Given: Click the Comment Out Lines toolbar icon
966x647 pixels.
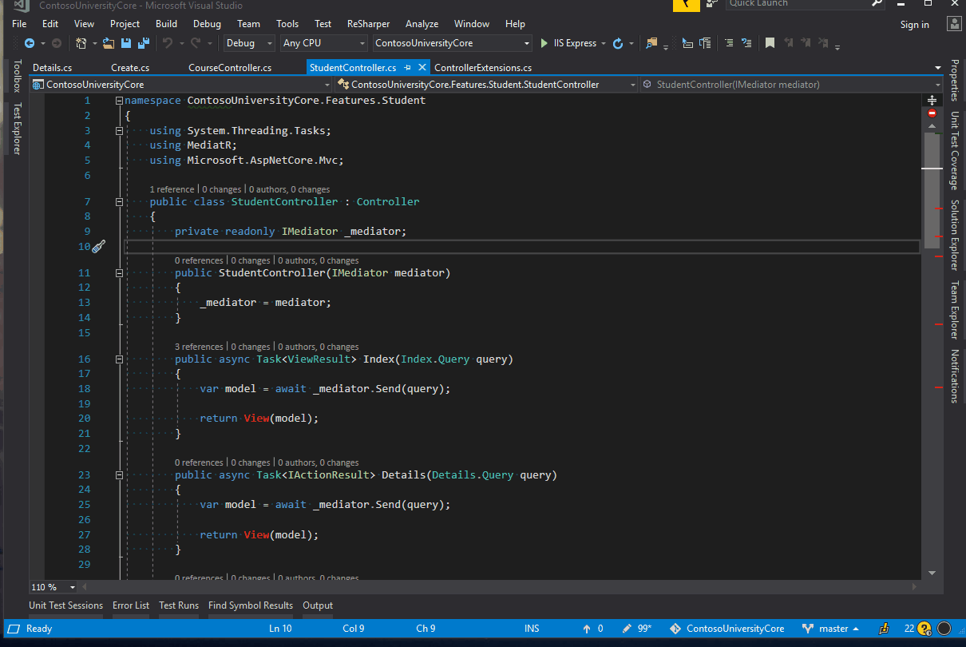Looking at the screenshot, I should [729, 43].
